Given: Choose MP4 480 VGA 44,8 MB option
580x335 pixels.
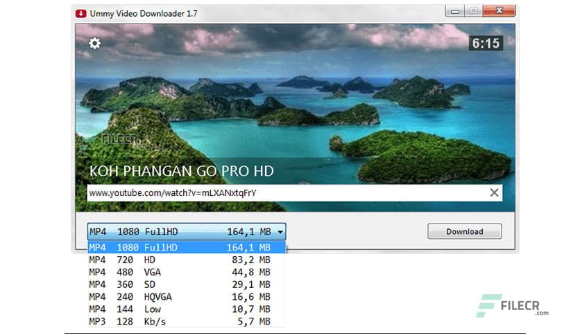Looking at the screenshot, I should [x=187, y=272].
